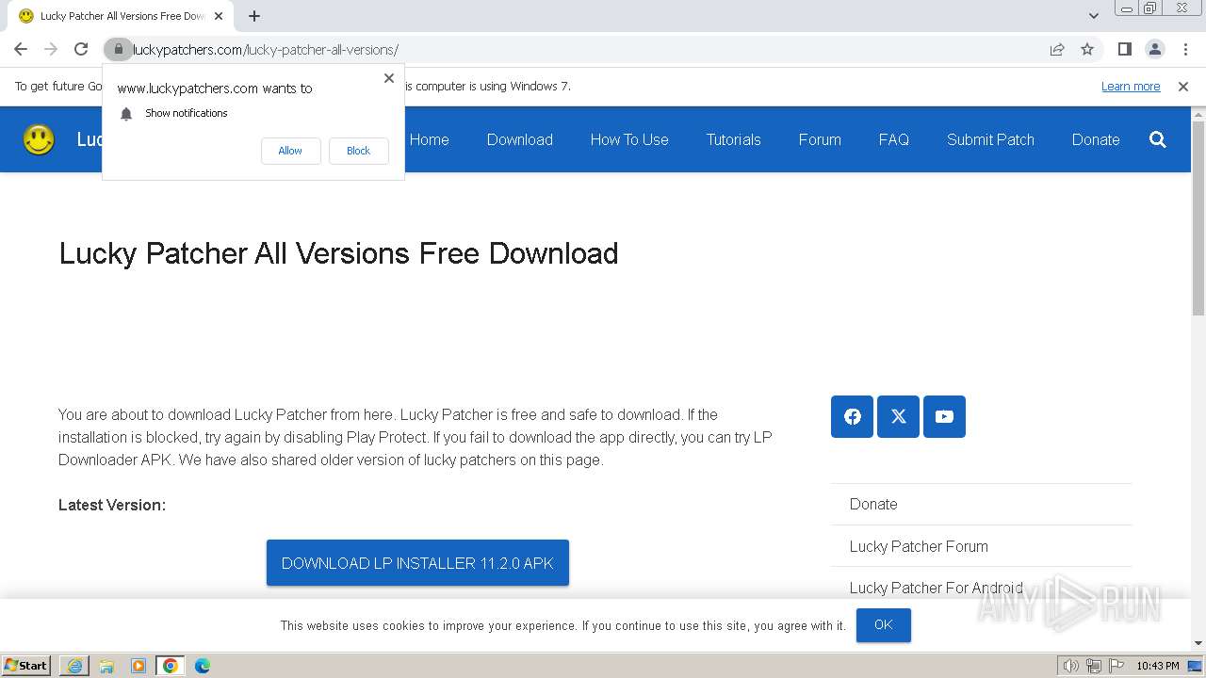
Task: Accept cookies with the OK button
Action: 883,625
